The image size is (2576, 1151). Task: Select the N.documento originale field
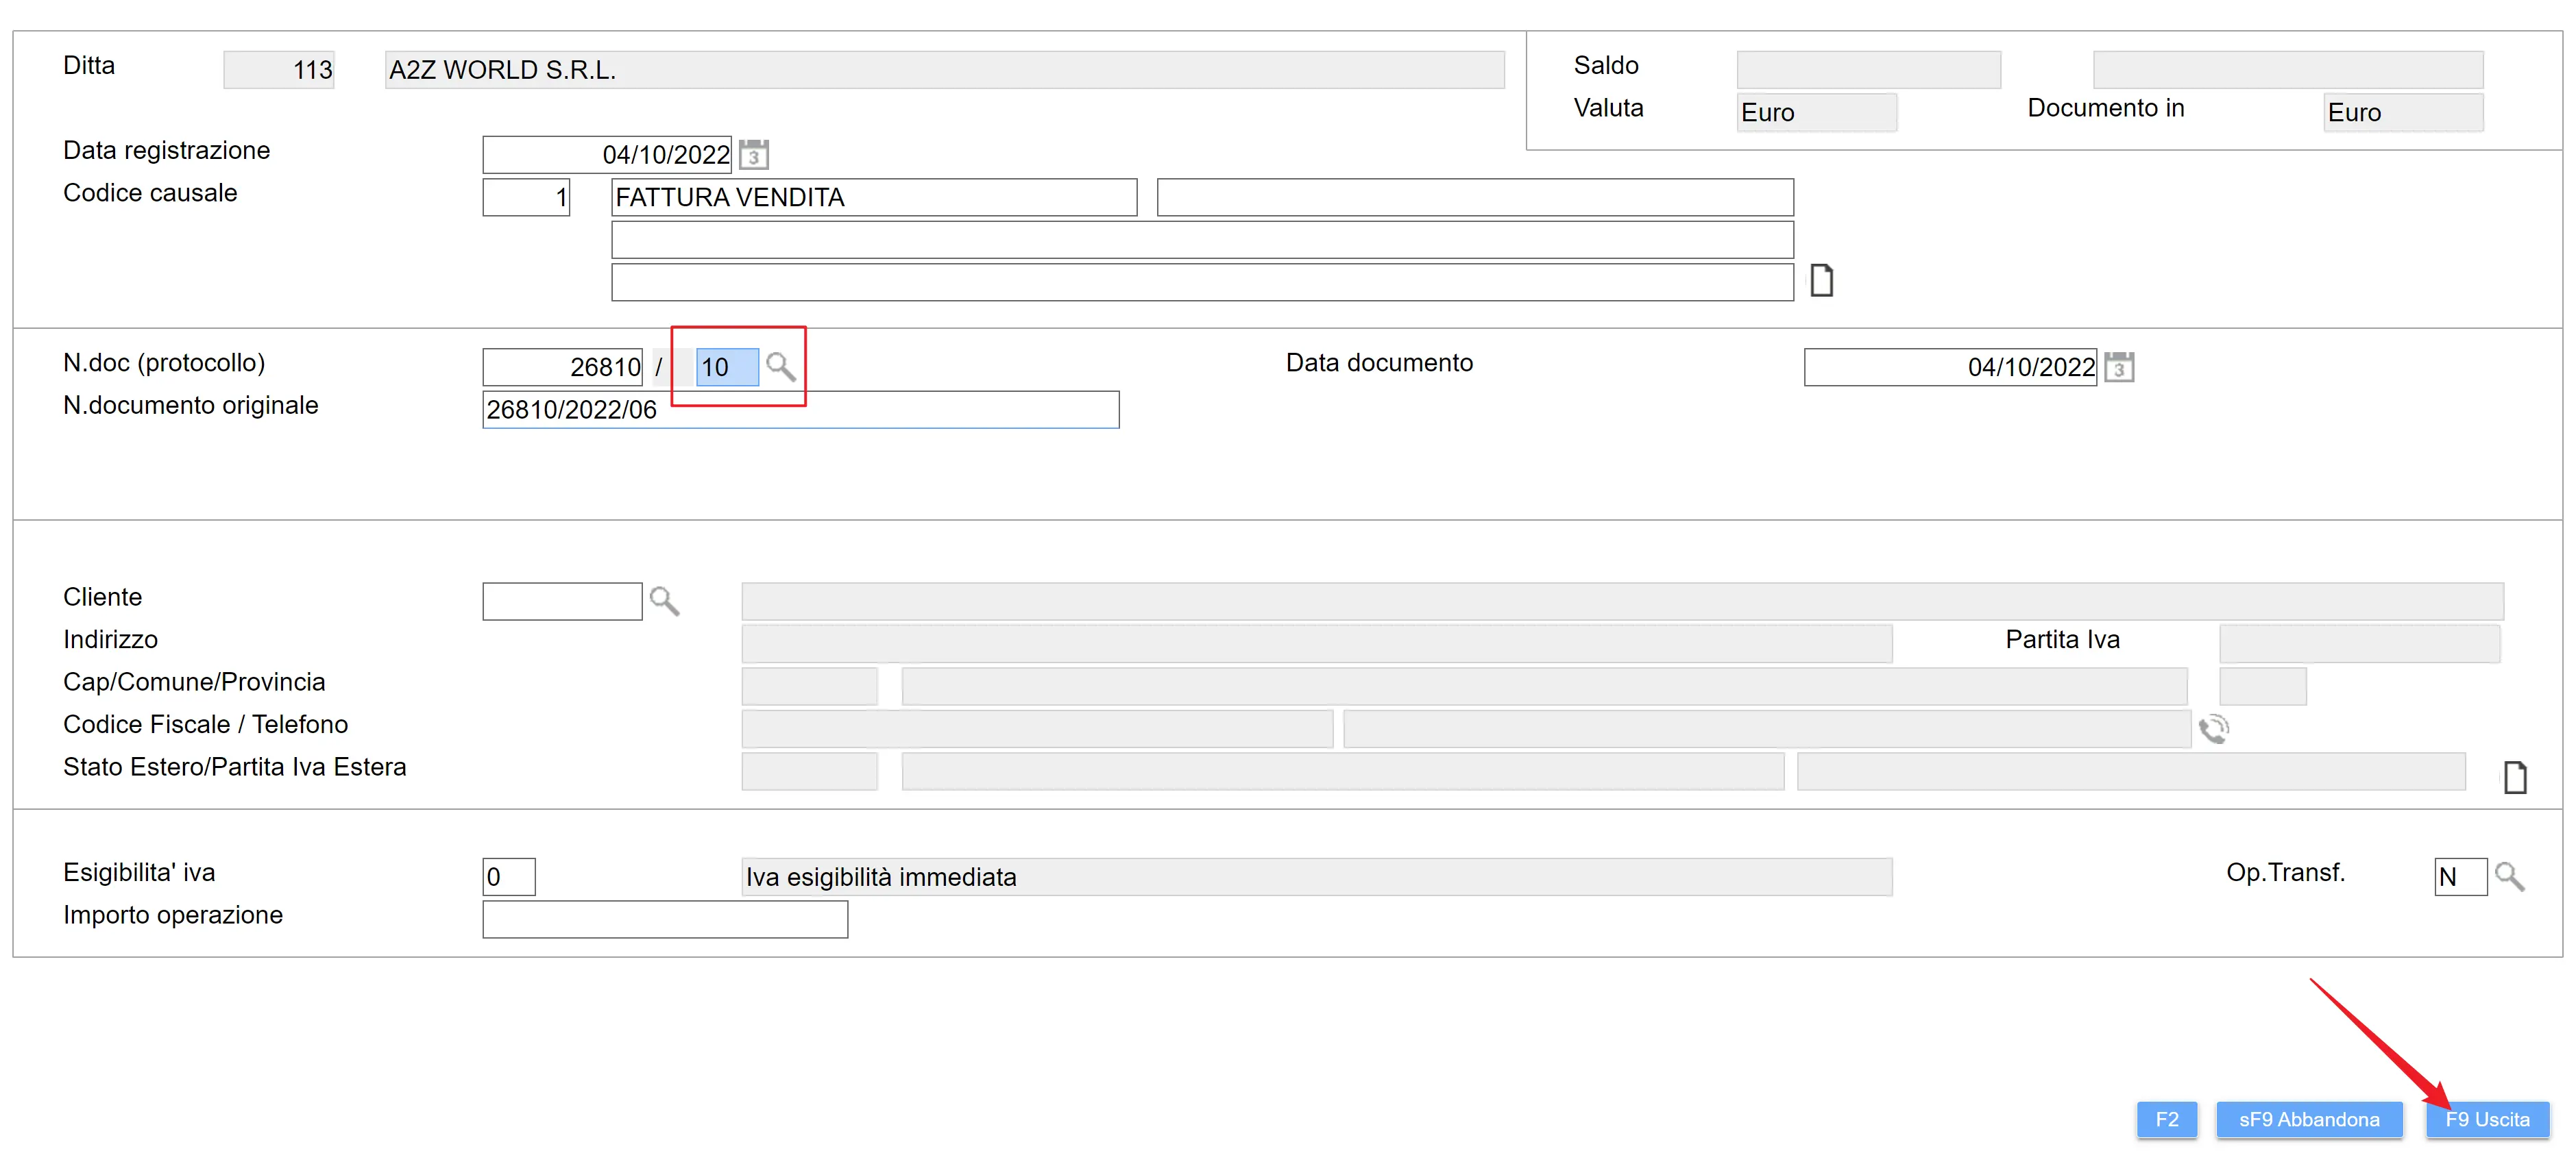tap(800, 410)
